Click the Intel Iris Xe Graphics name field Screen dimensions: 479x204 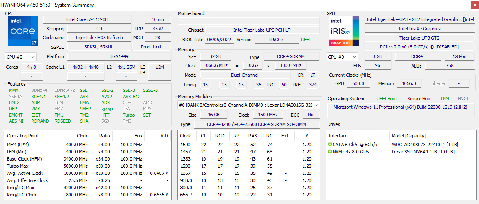click(420, 29)
